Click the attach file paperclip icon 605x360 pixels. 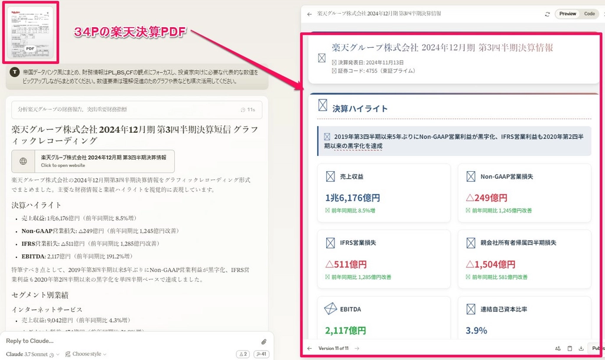pyautogui.click(x=264, y=342)
